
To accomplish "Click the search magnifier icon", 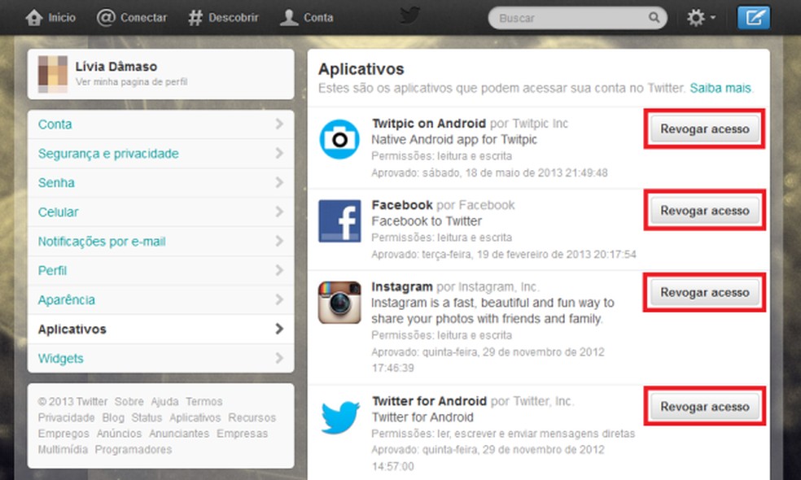I will (x=654, y=18).
